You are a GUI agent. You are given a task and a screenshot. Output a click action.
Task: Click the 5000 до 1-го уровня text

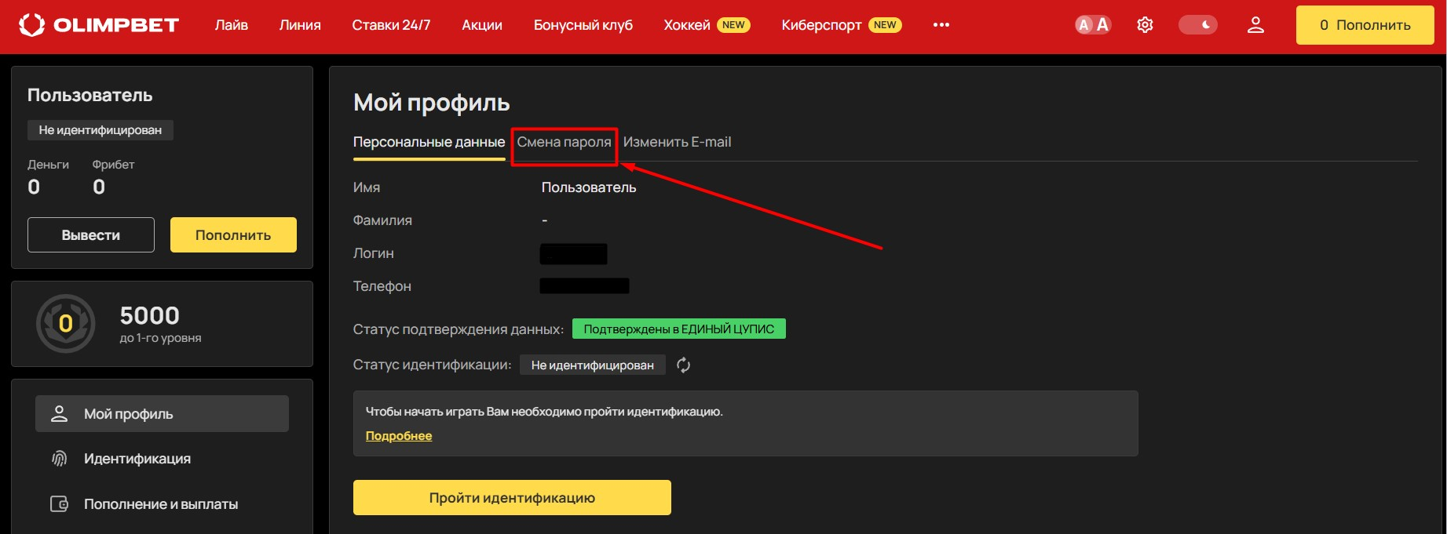(x=160, y=324)
